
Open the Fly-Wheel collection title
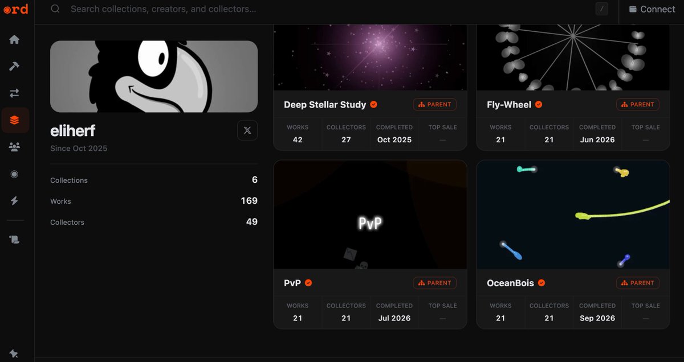[x=509, y=105]
